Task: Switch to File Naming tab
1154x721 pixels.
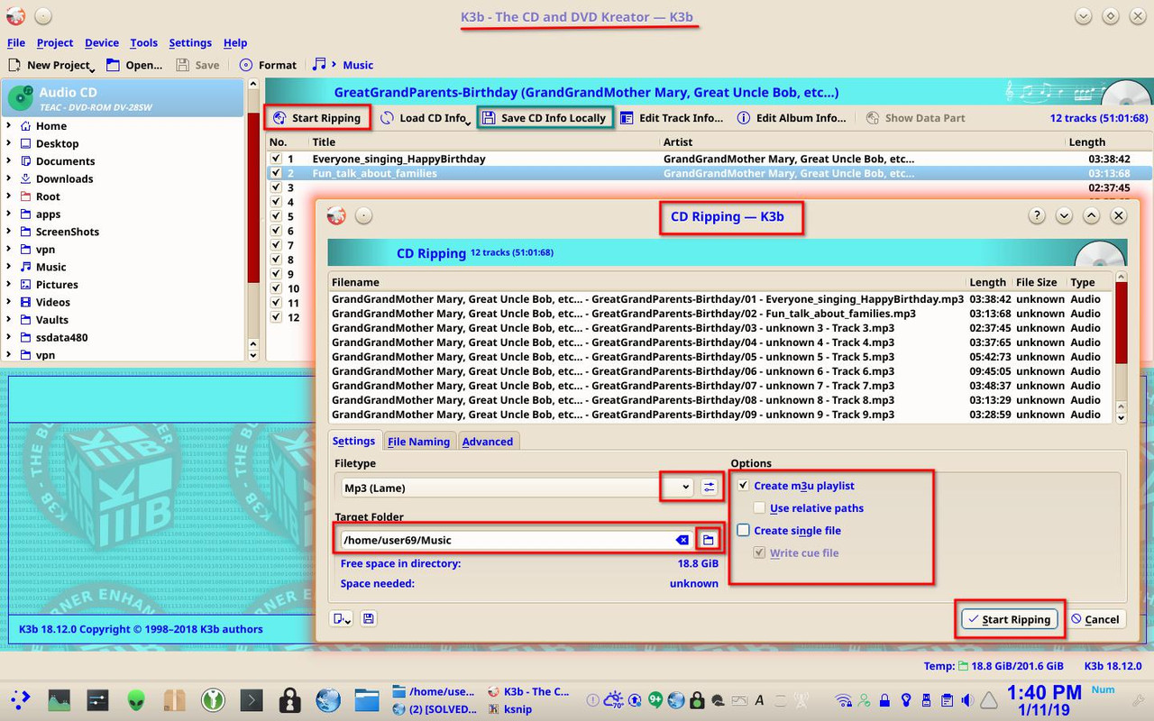Action: click(418, 442)
